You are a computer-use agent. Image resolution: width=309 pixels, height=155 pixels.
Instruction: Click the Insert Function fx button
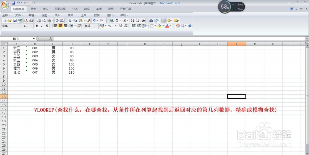(x=51, y=39)
